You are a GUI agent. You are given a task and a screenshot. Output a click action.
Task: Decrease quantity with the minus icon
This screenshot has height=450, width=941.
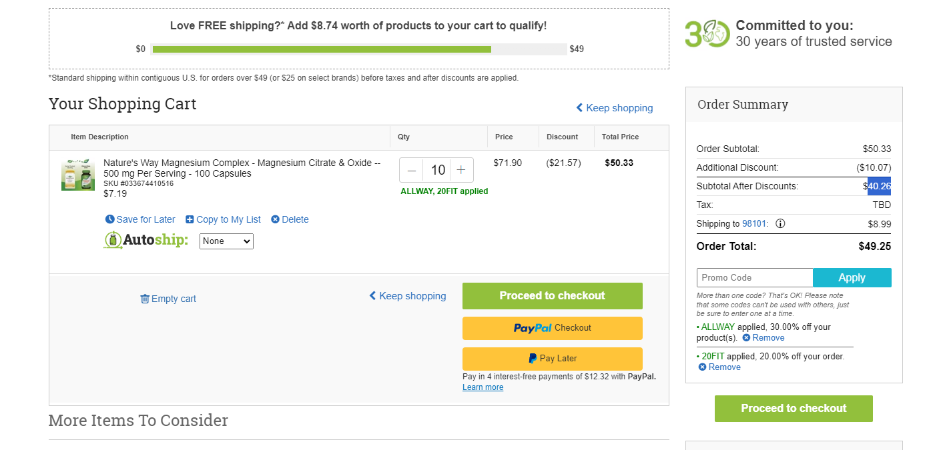[x=412, y=170]
